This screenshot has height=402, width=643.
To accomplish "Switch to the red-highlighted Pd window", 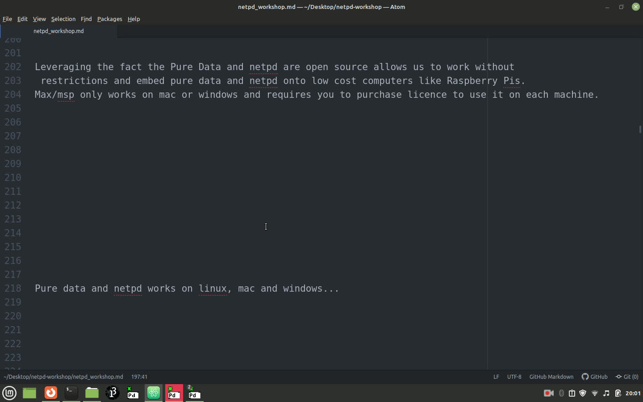I will coord(174,393).
